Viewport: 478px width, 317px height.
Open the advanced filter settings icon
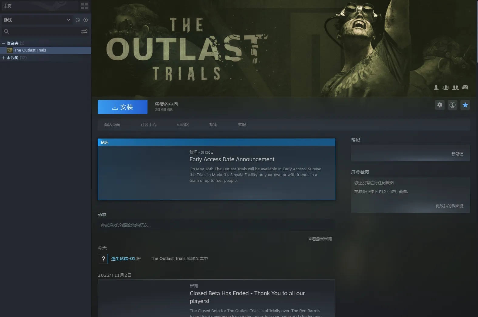tap(84, 32)
